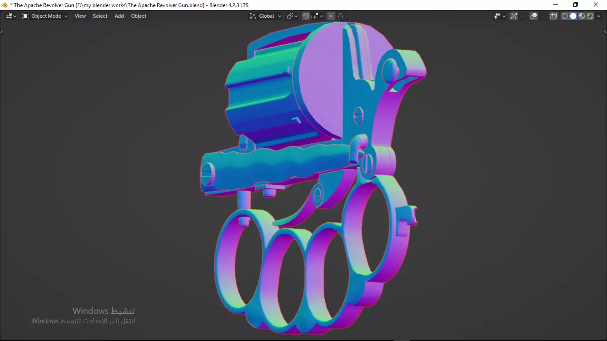Click the Blender logo in the title bar
Image resolution: width=607 pixels, height=341 pixels.
[5, 5]
